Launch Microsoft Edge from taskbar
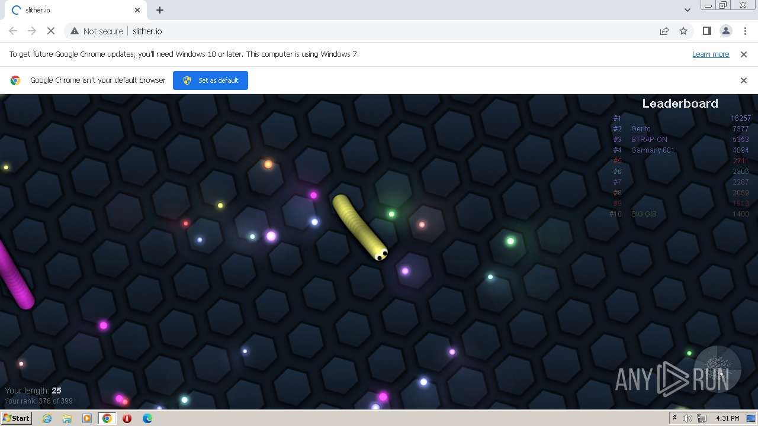The image size is (758, 426). 147,418
